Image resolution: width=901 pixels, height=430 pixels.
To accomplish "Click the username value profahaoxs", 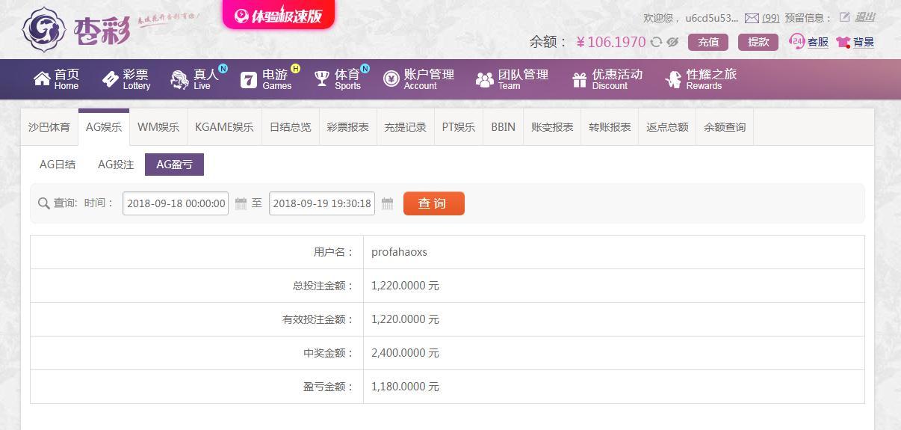I will 399,252.
